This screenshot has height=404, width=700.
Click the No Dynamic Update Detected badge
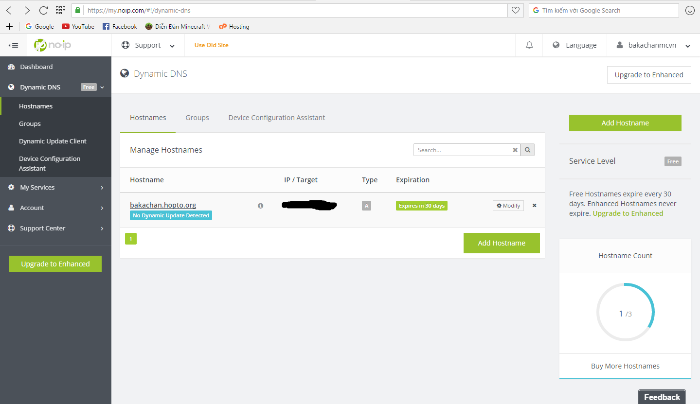click(171, 215)
